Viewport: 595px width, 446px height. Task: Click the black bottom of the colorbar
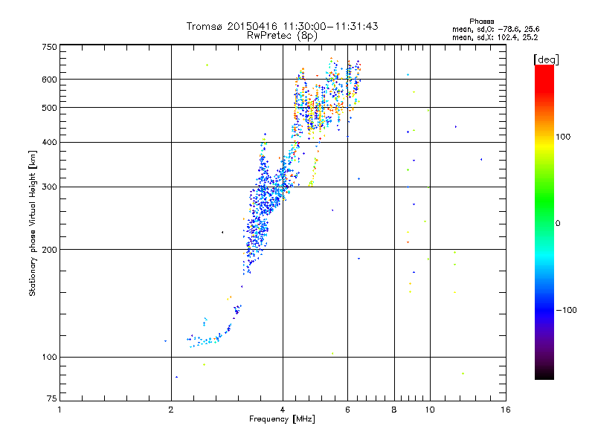[x=544, y=375]
